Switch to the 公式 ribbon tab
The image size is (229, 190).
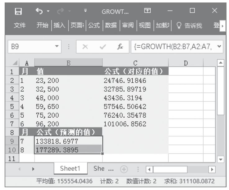pyautogui.click(x=94, y=26)
